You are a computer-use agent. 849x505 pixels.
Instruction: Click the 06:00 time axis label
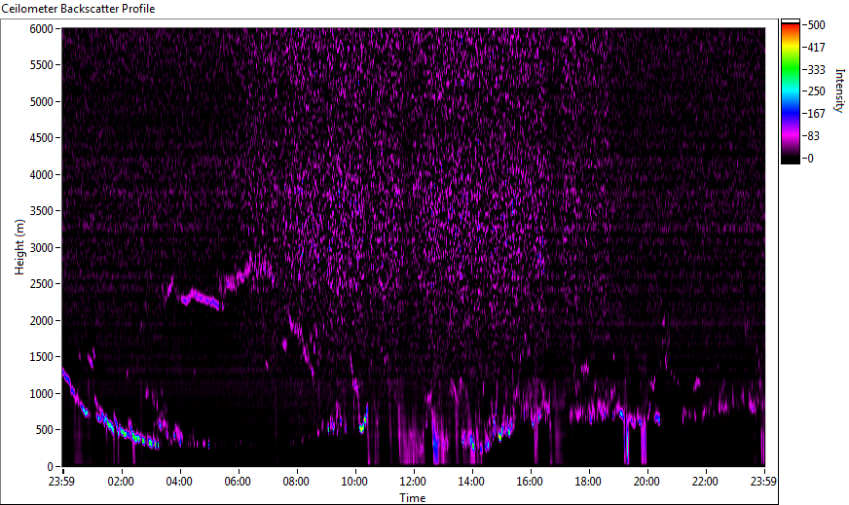point(238,482)
